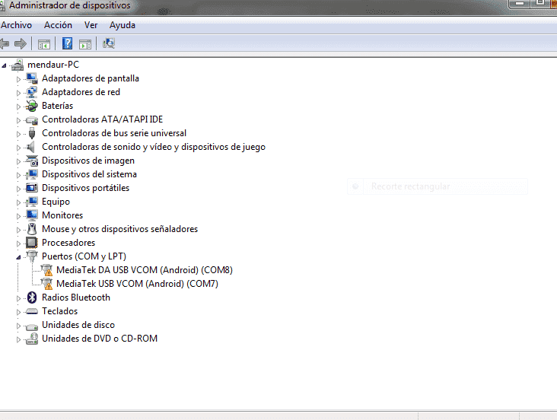
Task: Click the Mouse category icon
Action: tap(32, 229)
